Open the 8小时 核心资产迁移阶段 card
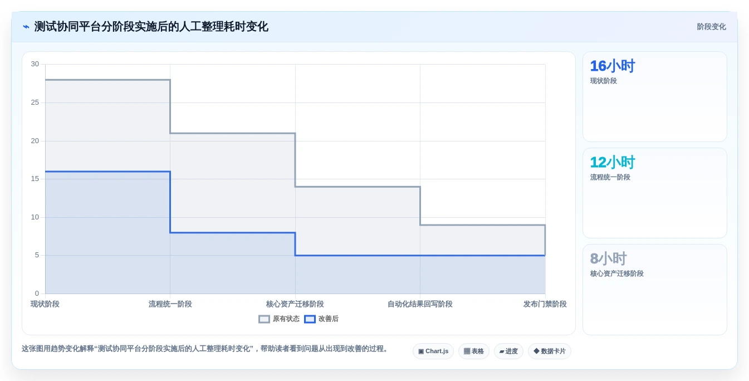This screenshot has width=749, height=381. tap(655, 290)
